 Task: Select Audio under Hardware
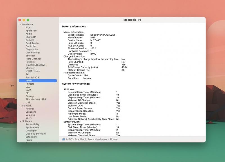(29, 34)
